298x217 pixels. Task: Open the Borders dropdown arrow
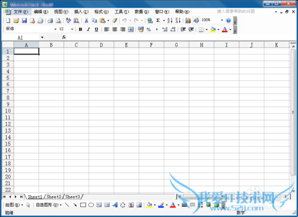(x=207, y=30)
